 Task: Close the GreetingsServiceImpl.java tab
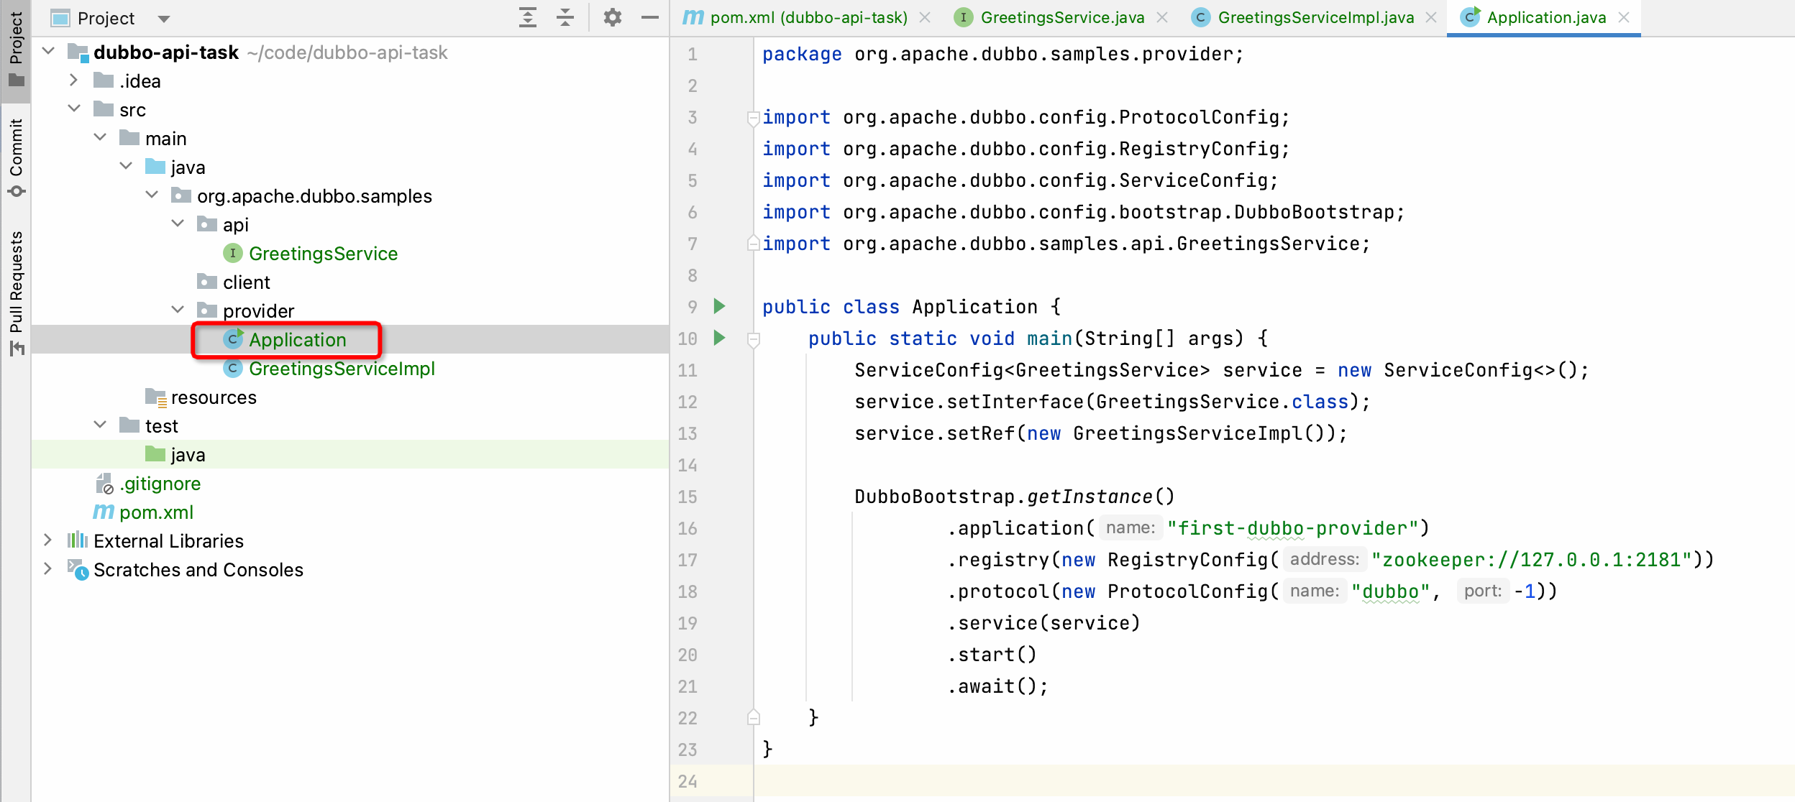pos(1431,17)
